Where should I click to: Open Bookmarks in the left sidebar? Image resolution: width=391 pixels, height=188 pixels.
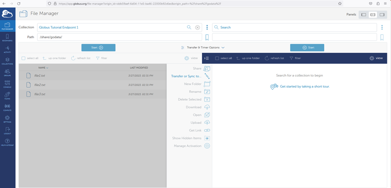(x=7, y=37)
